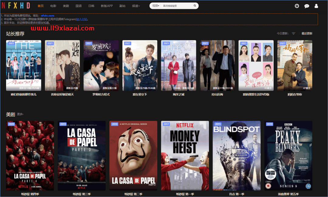Open the Peaky Blinders Series 5 poster
The height and width of the screenshot is (197, 328).
click(x=288, y=156)
